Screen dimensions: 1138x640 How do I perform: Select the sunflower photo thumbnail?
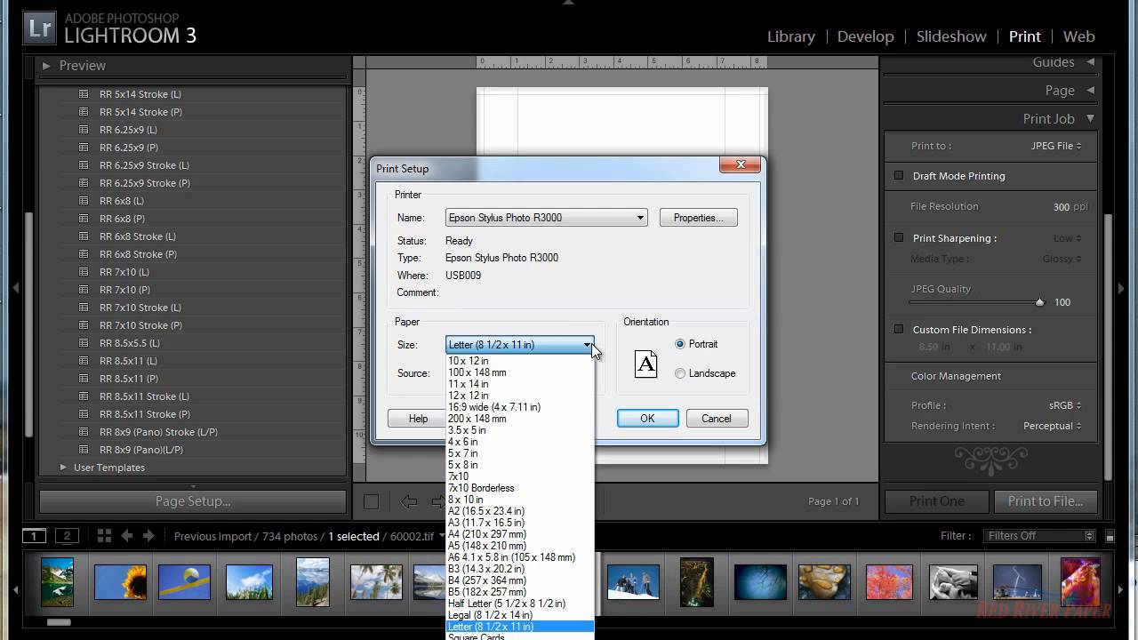click(120, 581)
